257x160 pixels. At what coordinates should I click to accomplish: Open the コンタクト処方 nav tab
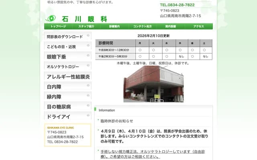point(143,26)
